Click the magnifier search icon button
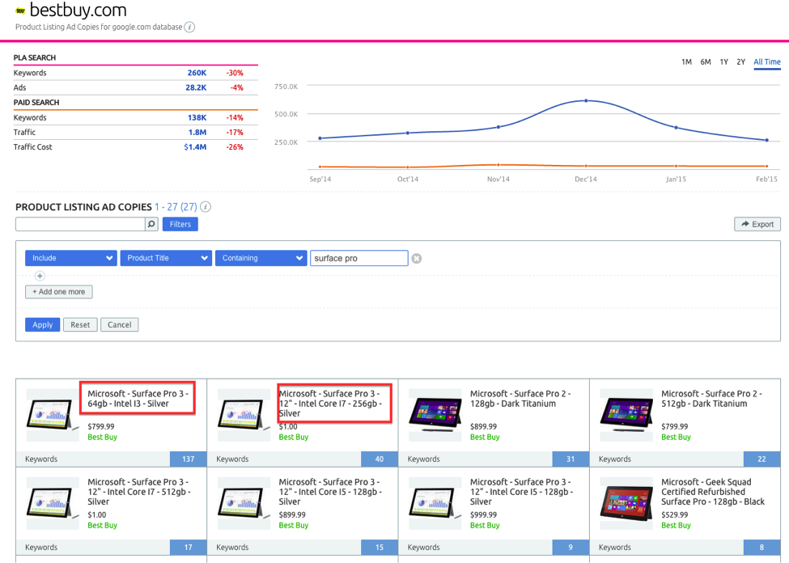789x563 pixels. (151, 224)
